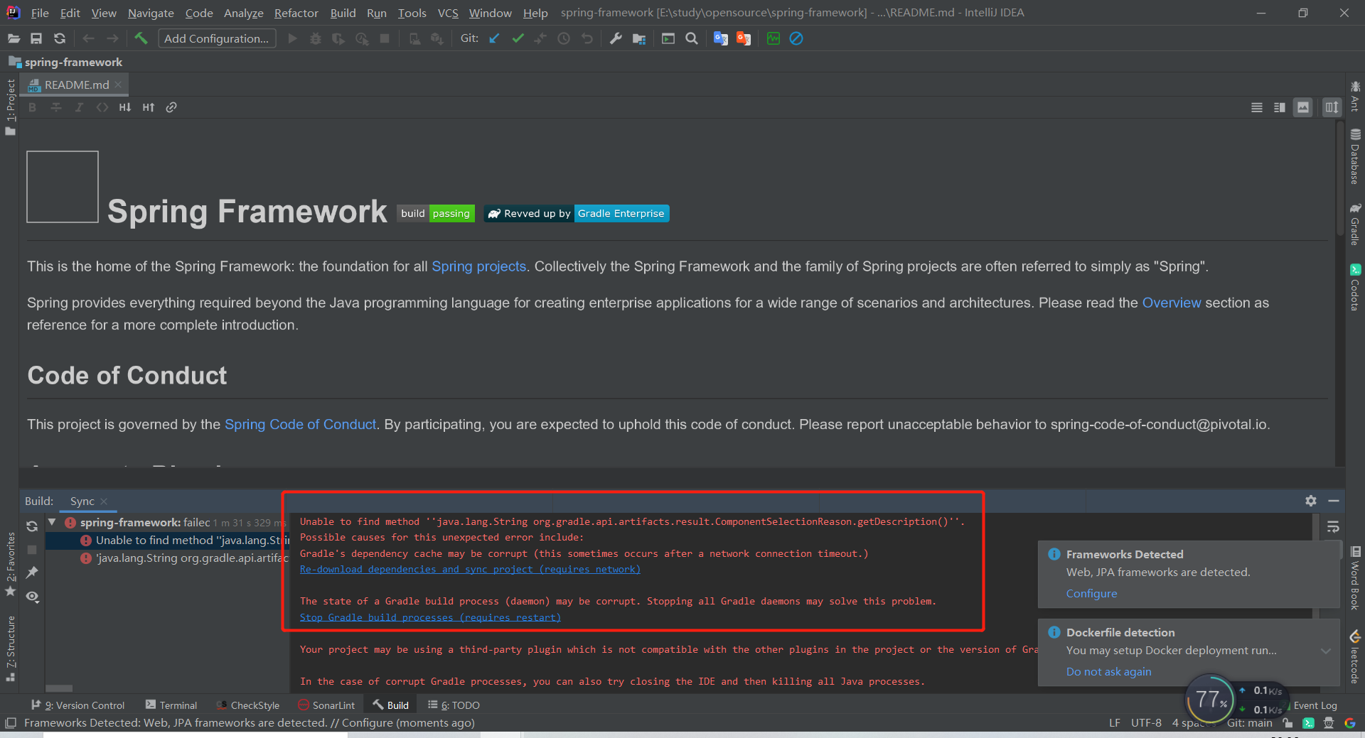Collapse spring-framework failed build node
Screen dimensions: 1365x738
pyautogui.click(x=52, y=522)
